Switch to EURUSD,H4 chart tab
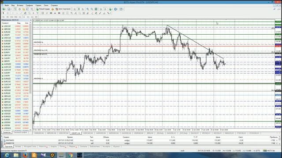 click(39, 133)
